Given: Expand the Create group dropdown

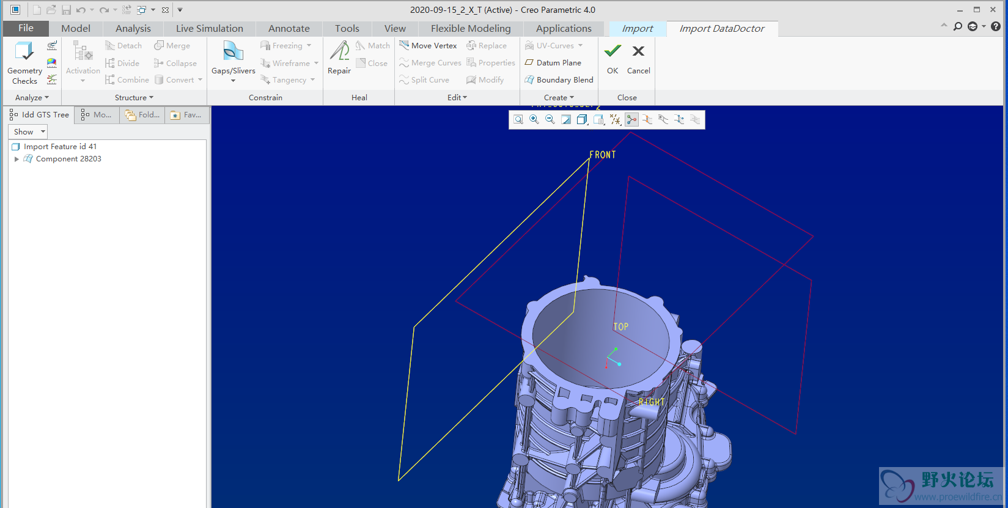Looking at the screenshot, I should coord(559,98).
